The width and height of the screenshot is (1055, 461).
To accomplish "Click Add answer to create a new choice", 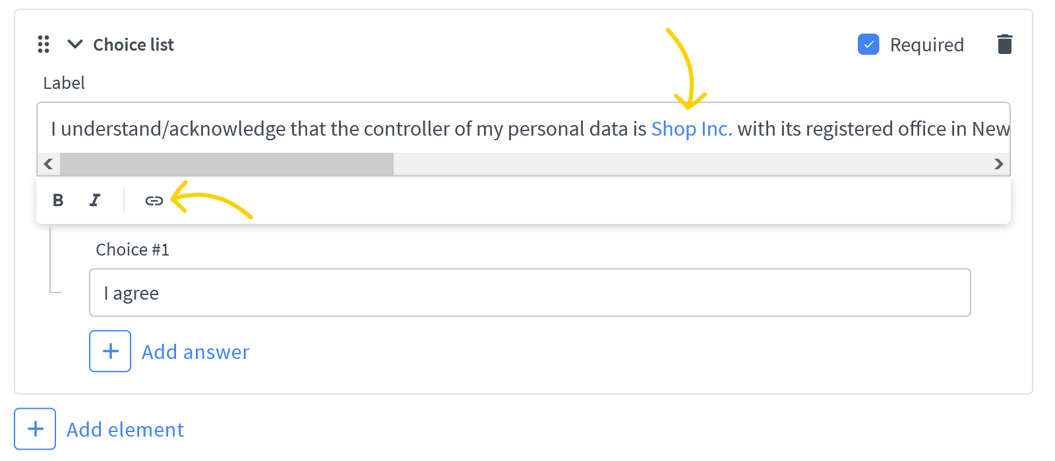I will (195, 351).
